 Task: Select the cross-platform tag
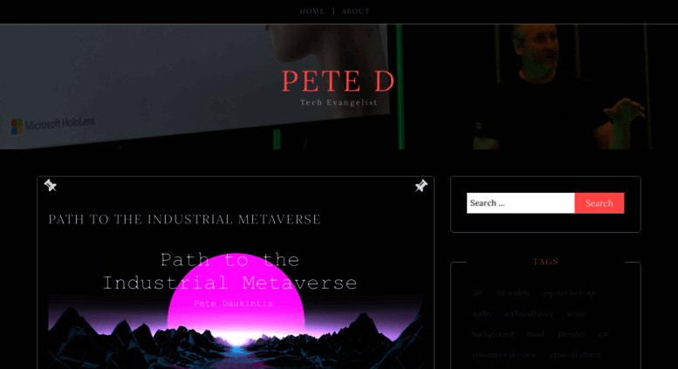pos(576,355)
